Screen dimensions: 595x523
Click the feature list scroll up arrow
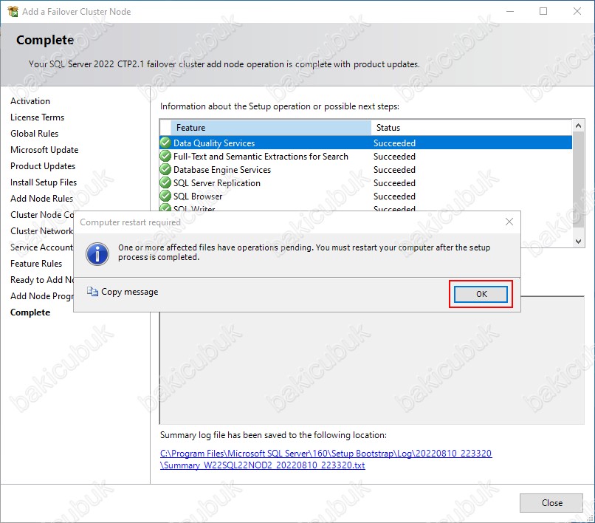click(x=578, y=126)
